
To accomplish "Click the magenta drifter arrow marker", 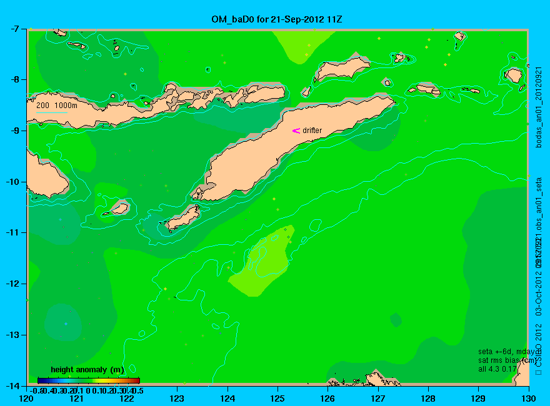I will [296, 131].
